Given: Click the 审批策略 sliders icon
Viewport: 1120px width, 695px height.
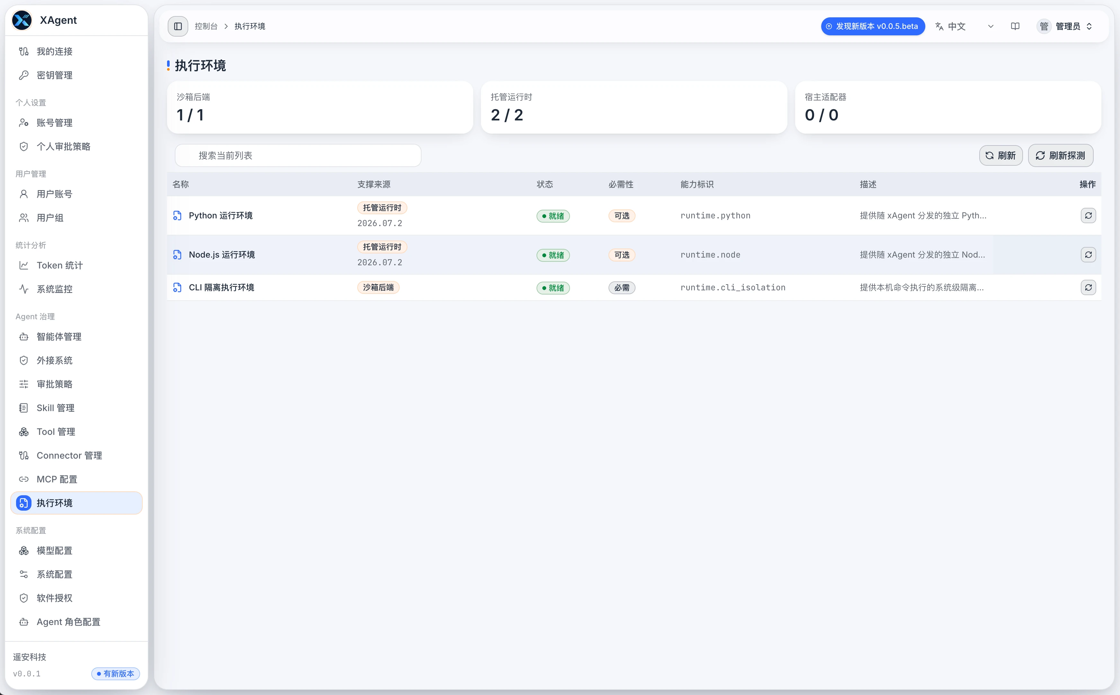Looking at the screenshot, I should tap(24, 384).
